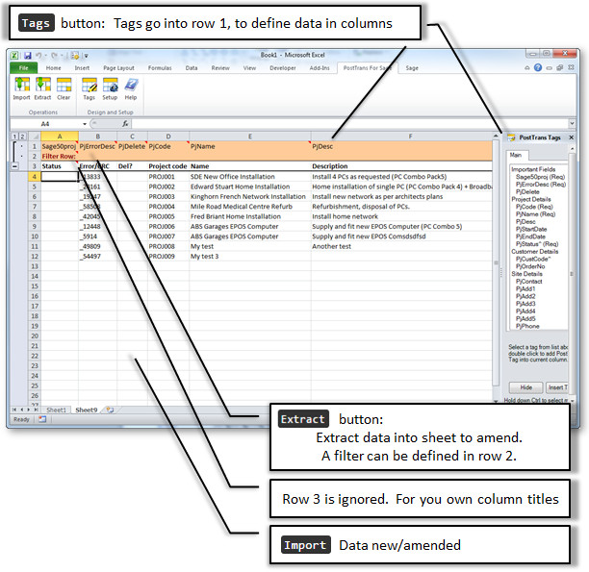
Task: Switch to the Home ribbon tab
Action: 53,68
